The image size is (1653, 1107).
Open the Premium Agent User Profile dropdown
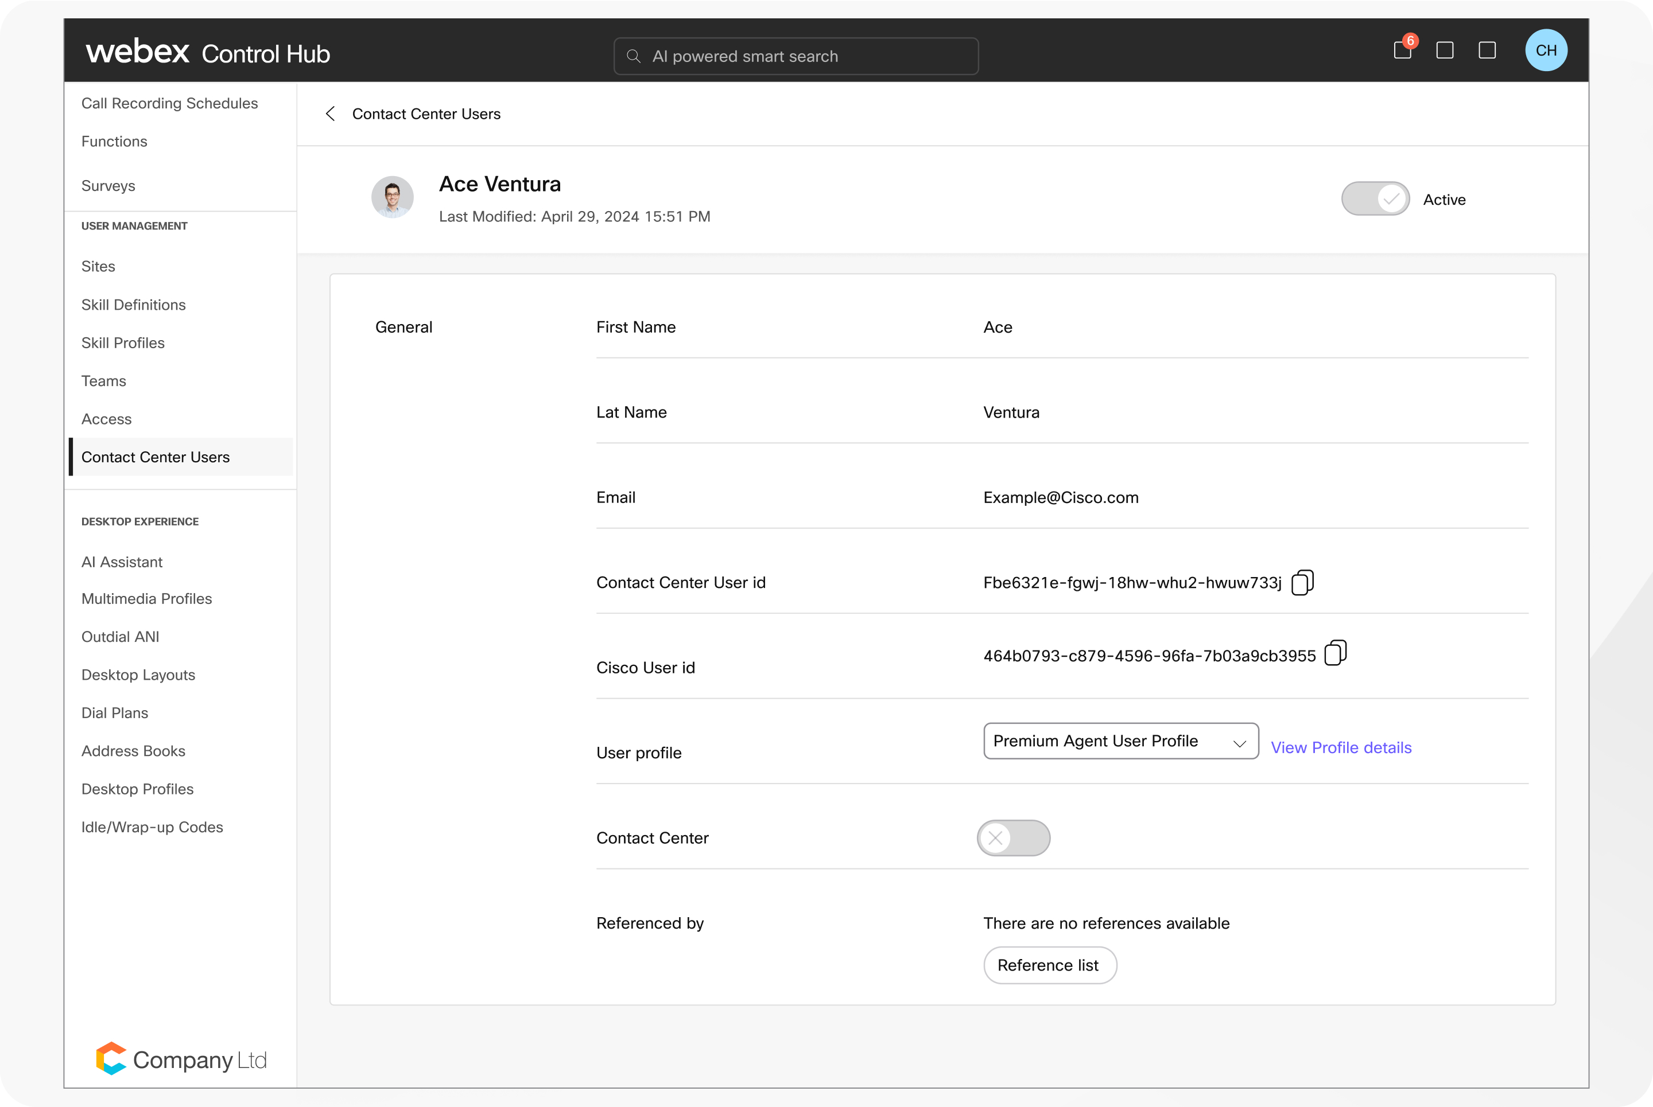point(1120,741)
